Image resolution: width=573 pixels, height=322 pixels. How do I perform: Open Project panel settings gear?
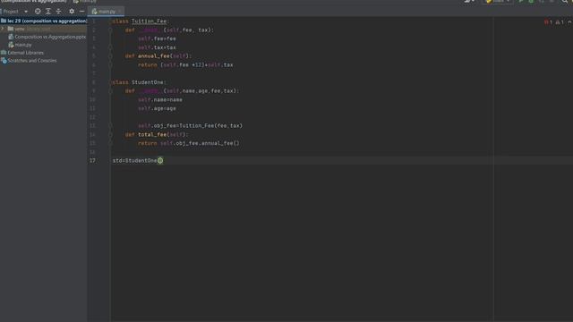click(x=72, y=12)
